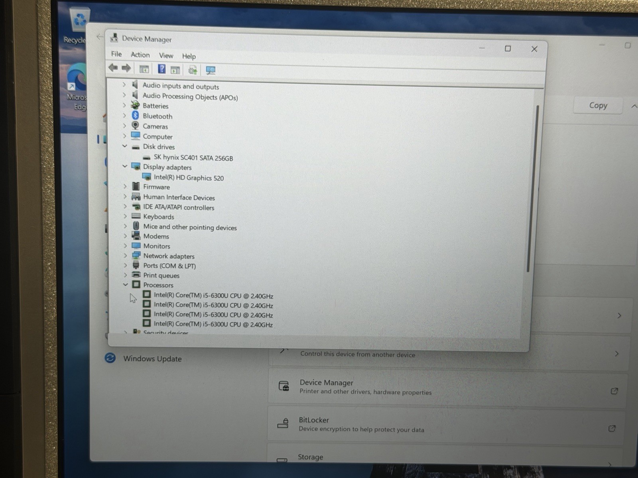
Task: Click Device Manager external-link icon in Settings
Action: pos(614,391)
